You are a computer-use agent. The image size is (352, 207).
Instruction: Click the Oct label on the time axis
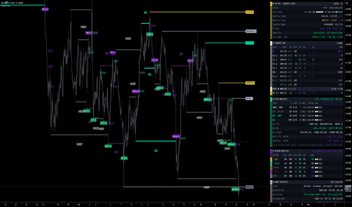[79, 204]
